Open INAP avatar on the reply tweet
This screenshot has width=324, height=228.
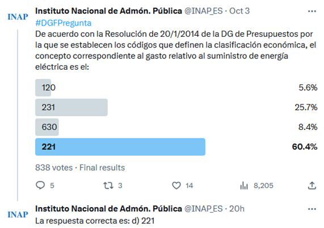click(18, 214)
